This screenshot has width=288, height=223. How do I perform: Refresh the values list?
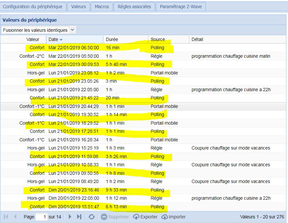[x=92, y=217]
